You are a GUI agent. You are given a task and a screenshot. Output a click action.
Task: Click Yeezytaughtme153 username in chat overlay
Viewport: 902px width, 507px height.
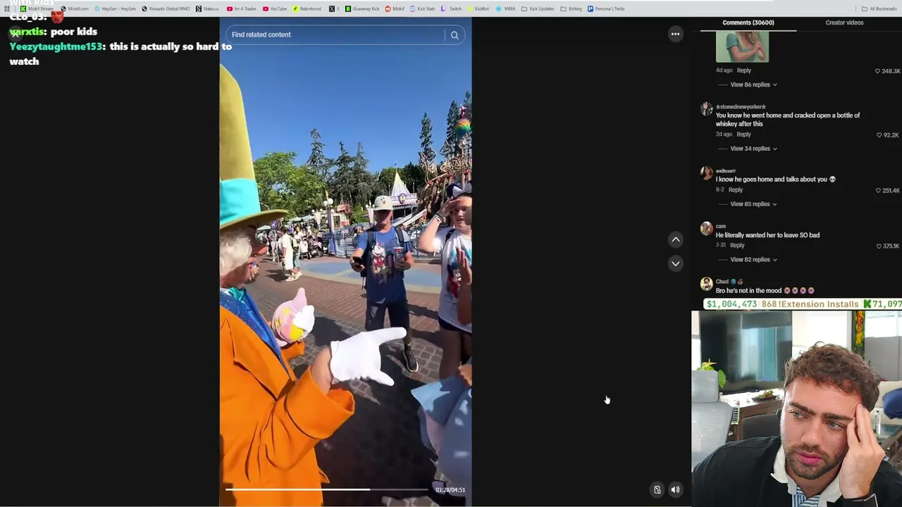tap(56, 46)
